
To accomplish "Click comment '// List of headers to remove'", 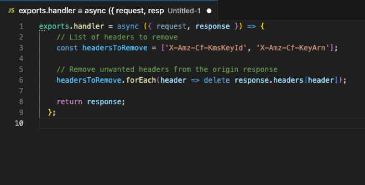I will [117, 37].
